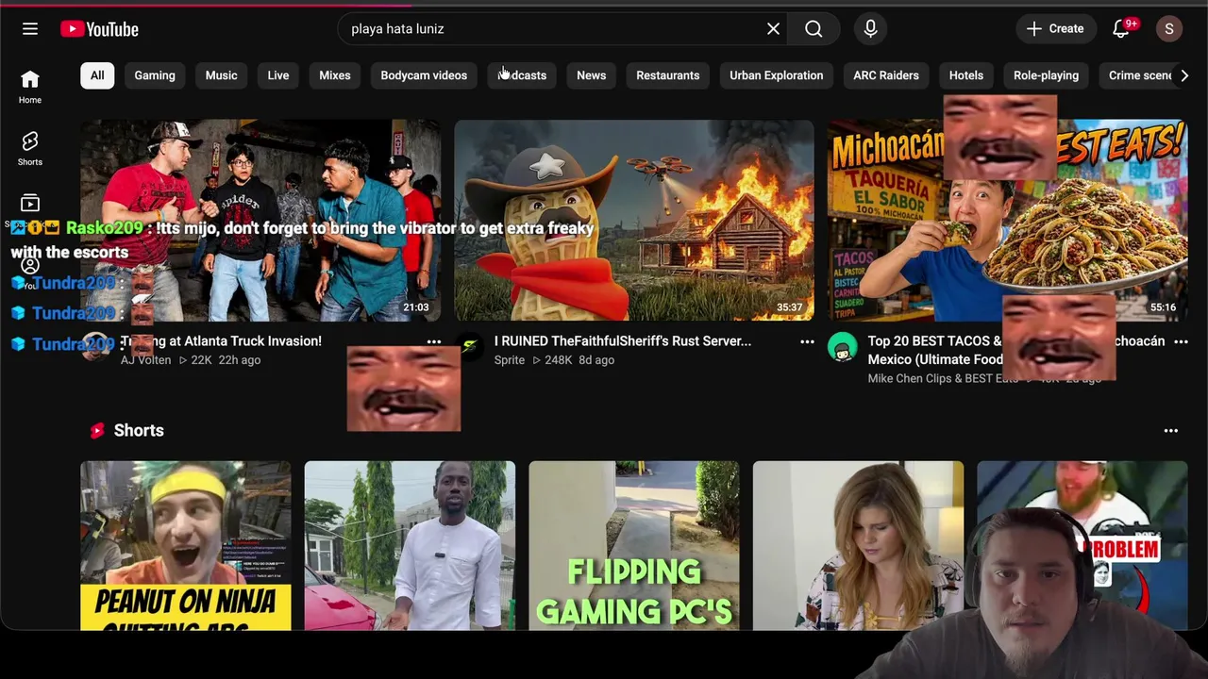Play the Flipping Gaming PC's short
The width and height of the screenshot is (1208, 679).
pyautogui.click(x=634, y=545)
